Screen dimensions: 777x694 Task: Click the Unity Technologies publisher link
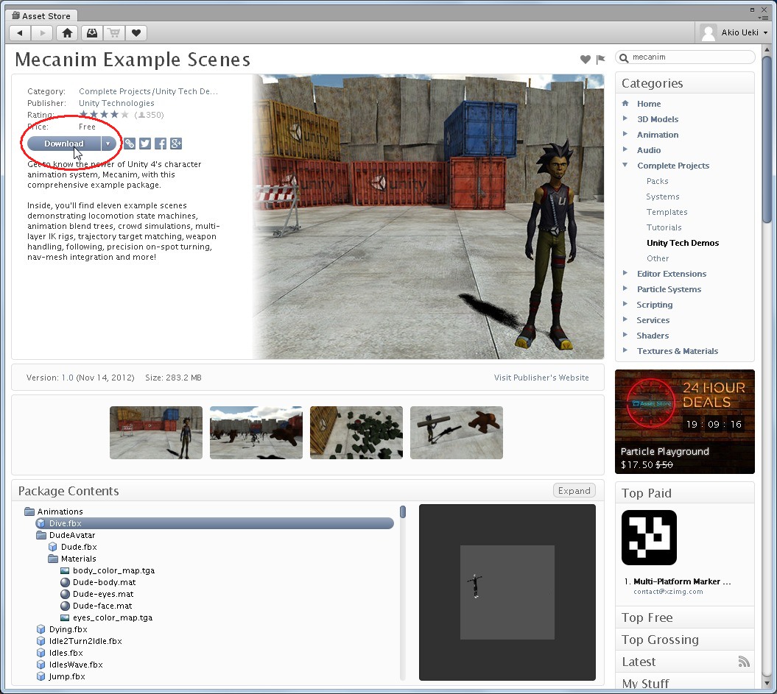[x=116, y=103]
